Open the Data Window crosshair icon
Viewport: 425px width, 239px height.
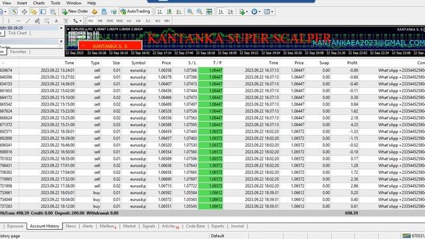(x=24, y=11)
